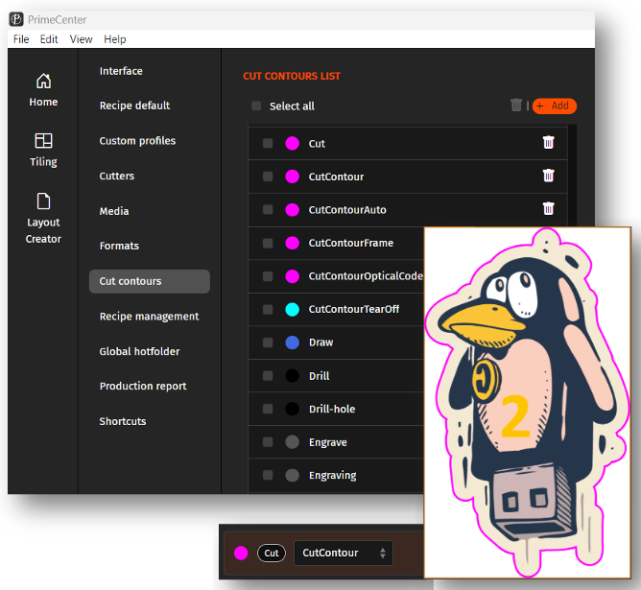Delete the CutContourAuto row
Image resolution: width=641 pixels, height=590 pixels.
[x=548, y=209]
